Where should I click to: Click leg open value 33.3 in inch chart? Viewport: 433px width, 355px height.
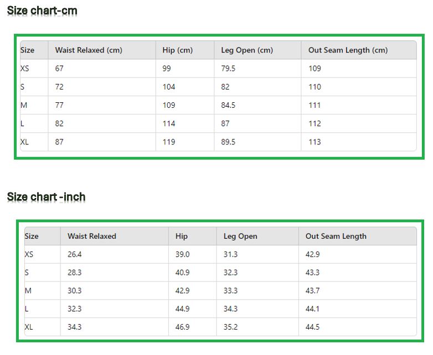pyautogui.click(x=230, y=291)
